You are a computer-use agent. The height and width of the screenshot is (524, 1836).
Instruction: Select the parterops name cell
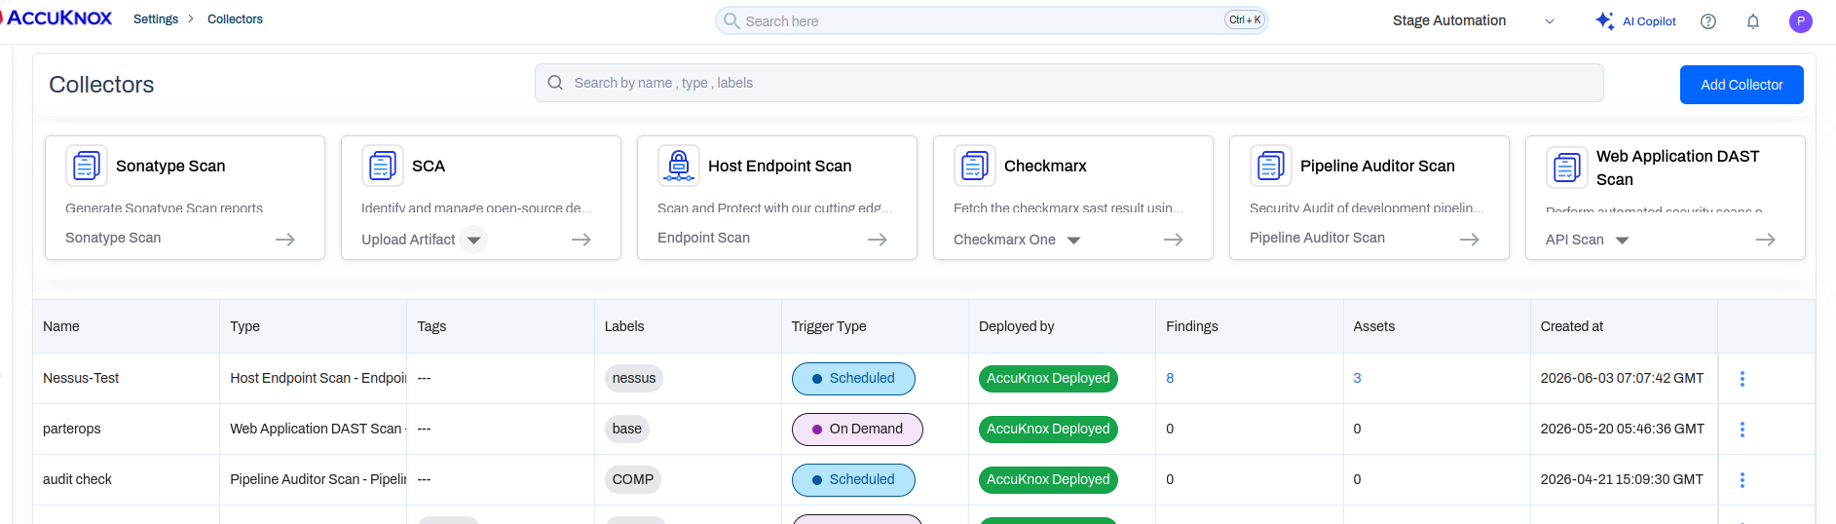[x=72, y=429]
